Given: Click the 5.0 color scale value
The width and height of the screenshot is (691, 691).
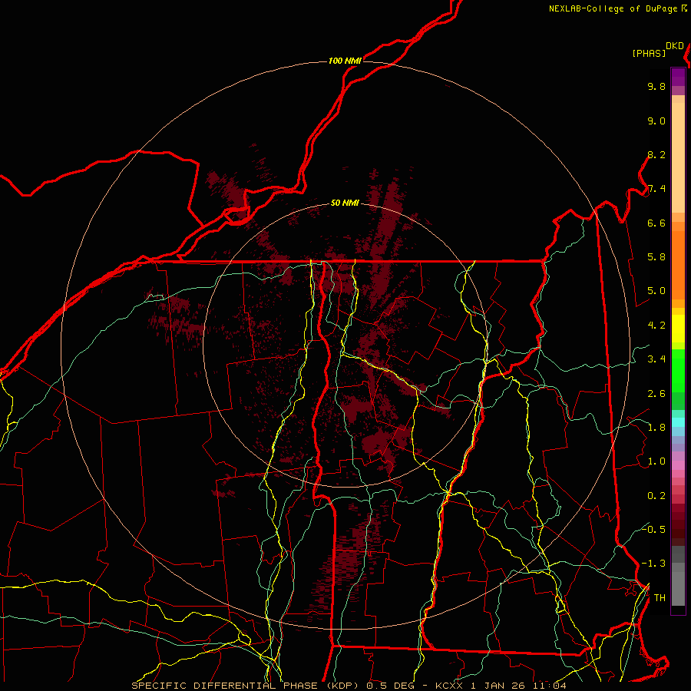Looking at the screenshot, I should point(656,291).
